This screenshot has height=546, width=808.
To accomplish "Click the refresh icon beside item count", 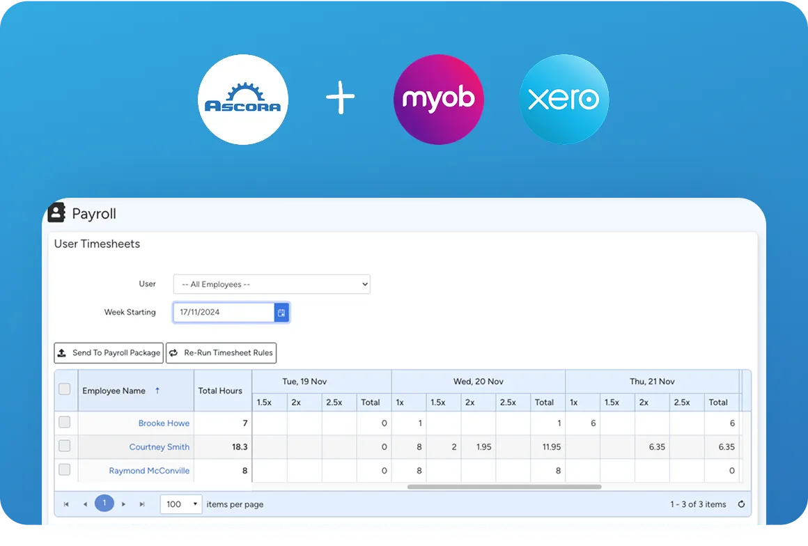I will click(x=741, y=504).
